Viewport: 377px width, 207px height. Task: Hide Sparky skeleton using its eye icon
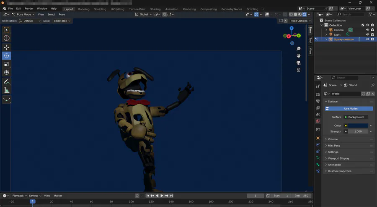click(x=368, y=39)
